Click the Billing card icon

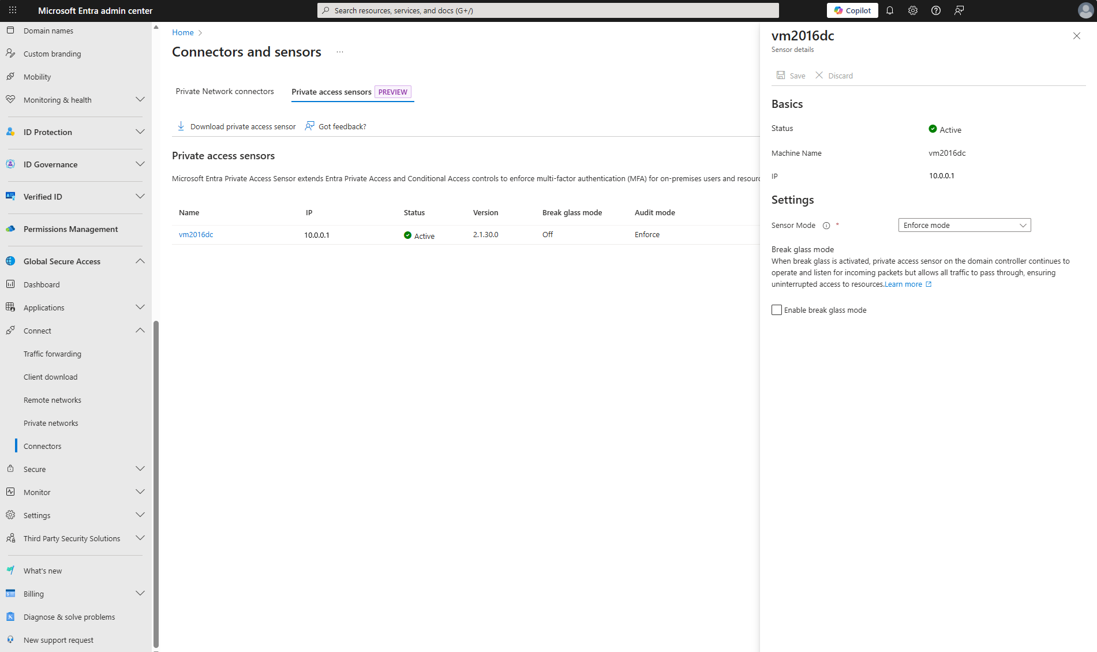click(x=10, y=593)
